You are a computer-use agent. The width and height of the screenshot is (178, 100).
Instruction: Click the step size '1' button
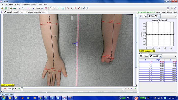[129, 89]
